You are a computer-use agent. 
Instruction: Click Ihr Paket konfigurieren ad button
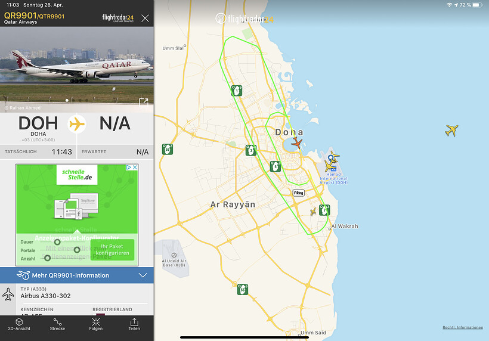(x=112, y=250)
